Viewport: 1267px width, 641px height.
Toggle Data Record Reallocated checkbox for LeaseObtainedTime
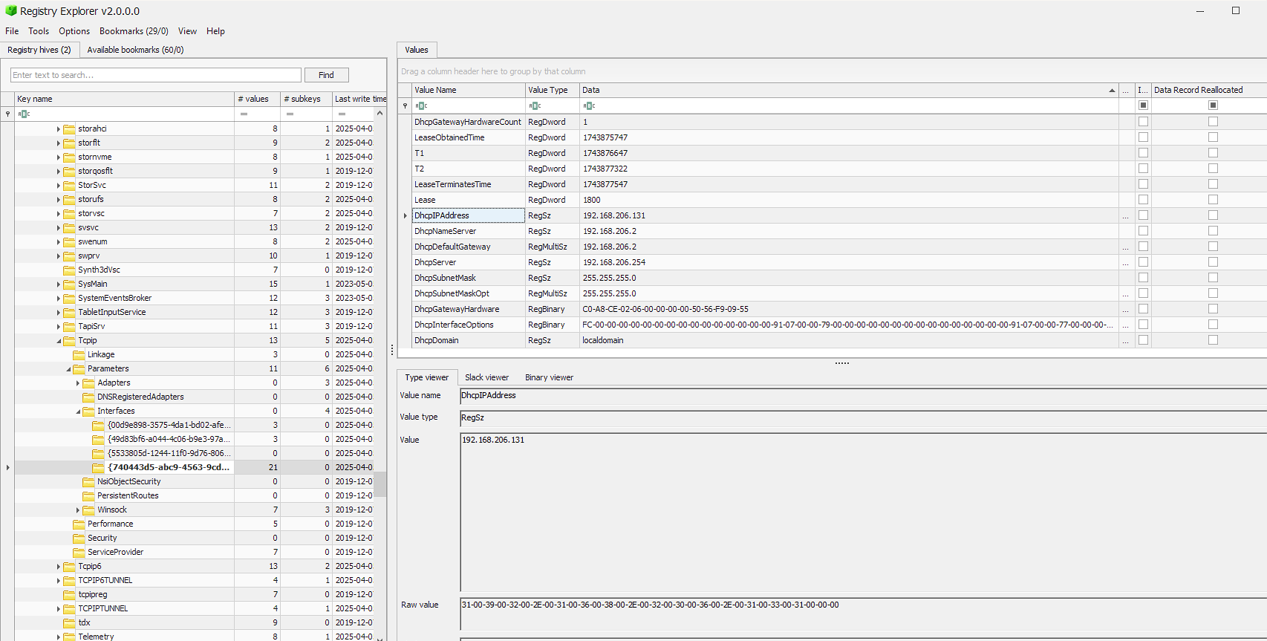(1213, 137)
